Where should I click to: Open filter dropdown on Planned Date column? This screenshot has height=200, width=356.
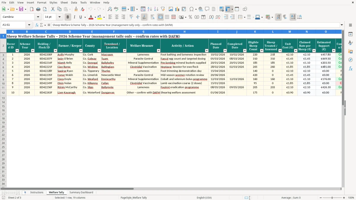(x=225, y=51)
